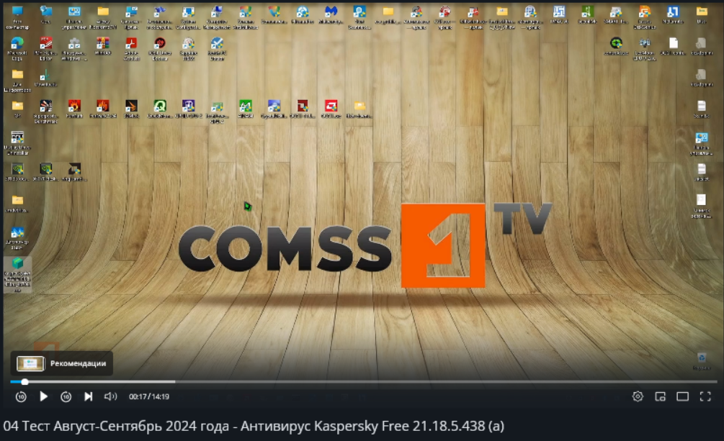724x441 pixels.
Task: Open the Superposition Benchmark shortcut
Action: pos(45,112)
